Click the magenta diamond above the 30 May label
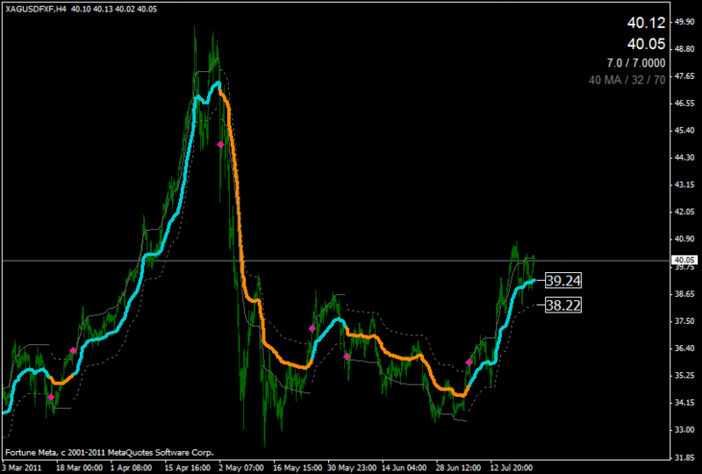702x474 pixels. [347, 356]
